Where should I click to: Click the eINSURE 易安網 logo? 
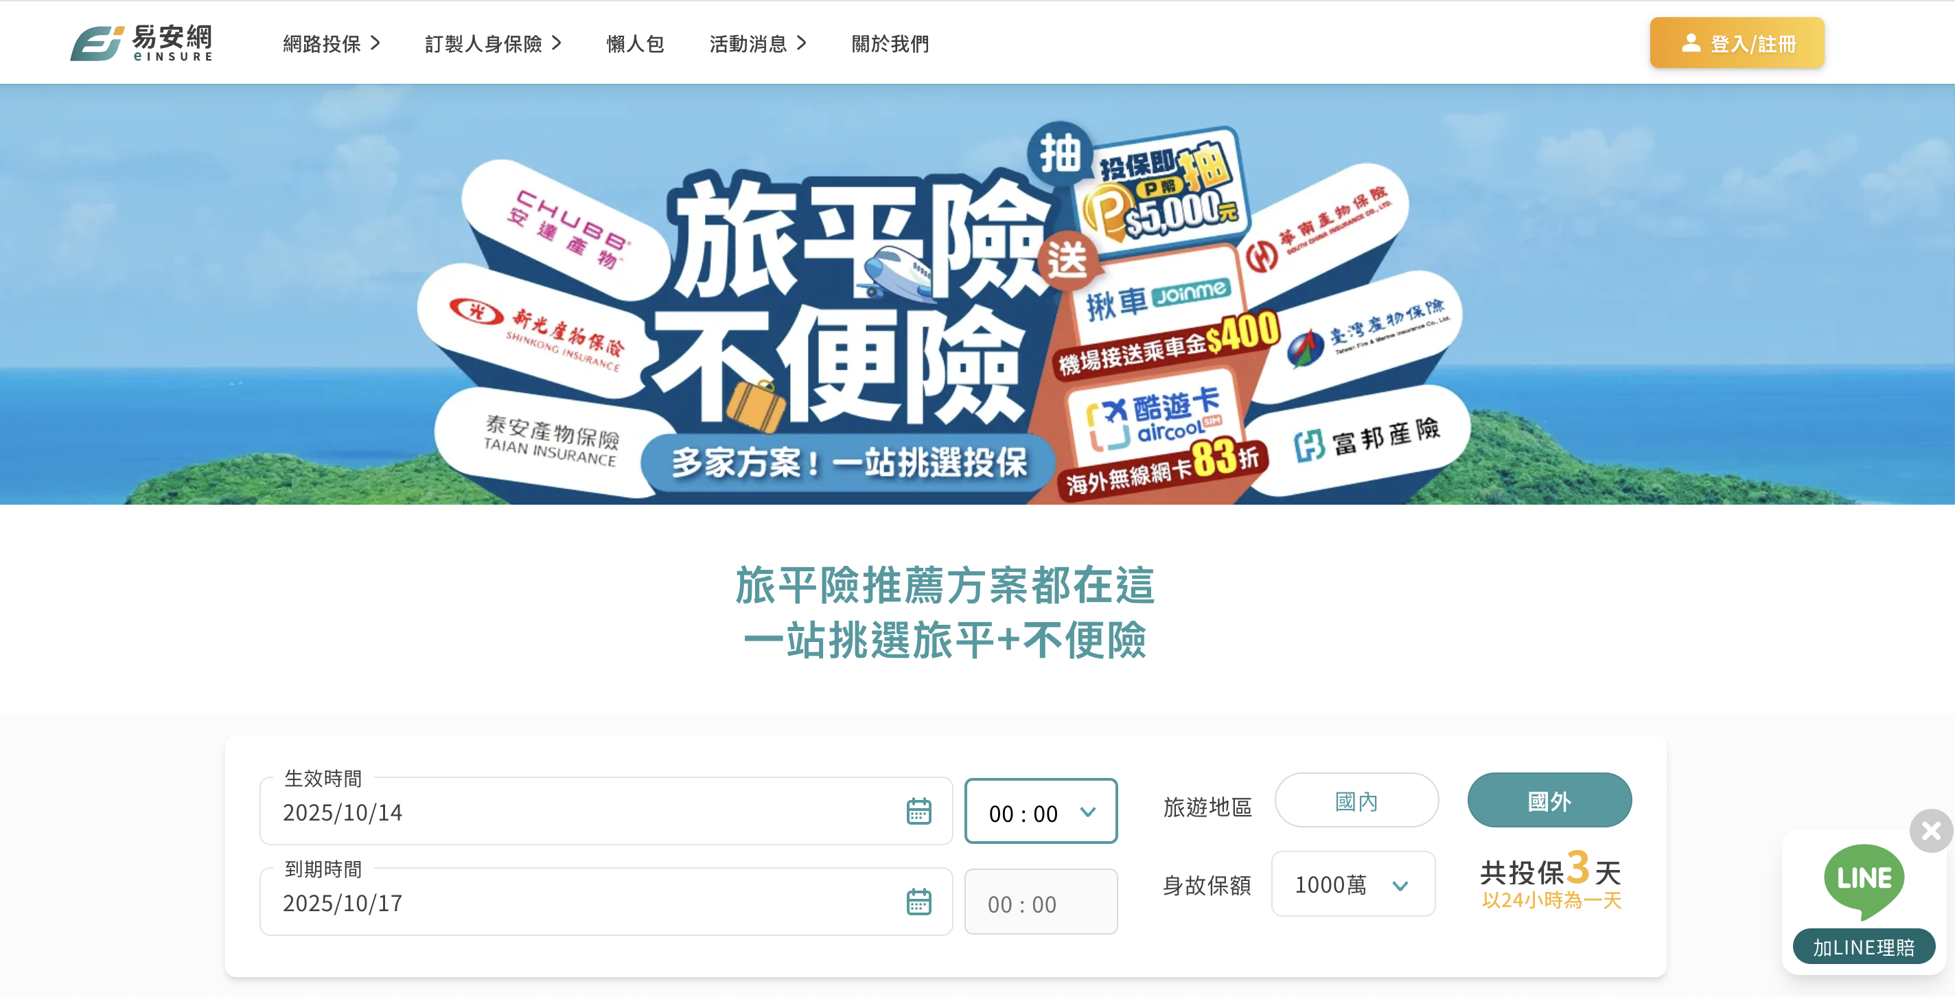click(142, 43)
